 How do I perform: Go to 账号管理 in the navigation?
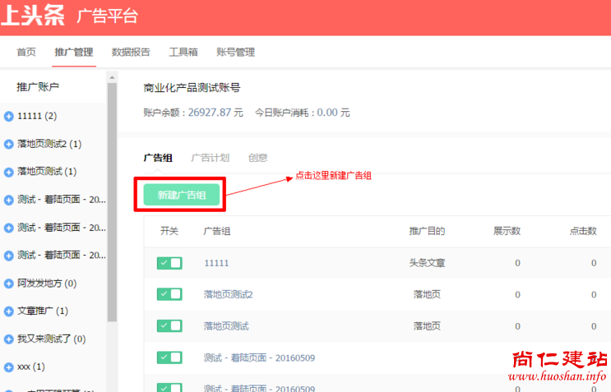tap(235, 52)
